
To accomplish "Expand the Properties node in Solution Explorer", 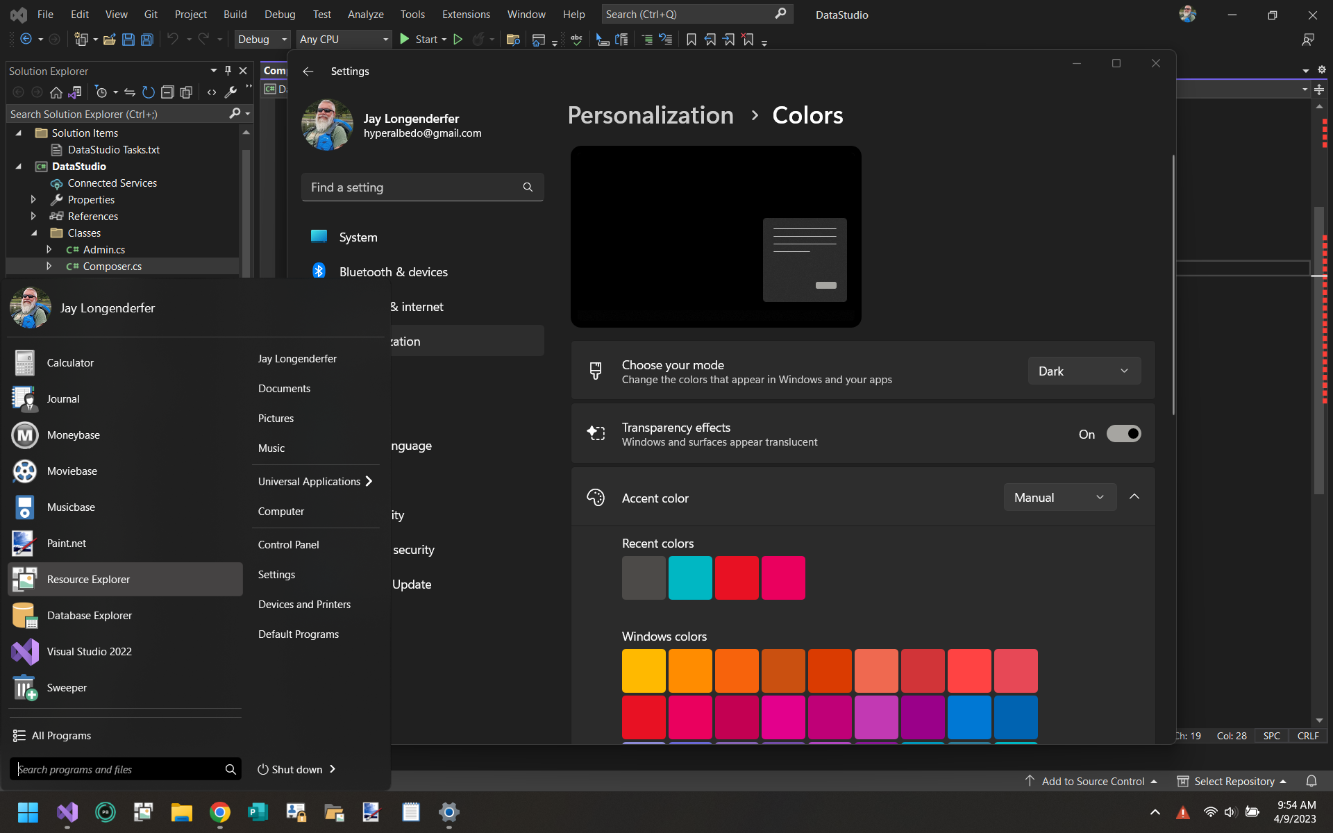I will tap(33, 200).
